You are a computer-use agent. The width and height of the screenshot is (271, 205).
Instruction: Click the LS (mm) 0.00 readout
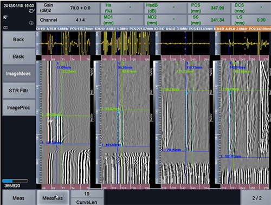[251, 20]
